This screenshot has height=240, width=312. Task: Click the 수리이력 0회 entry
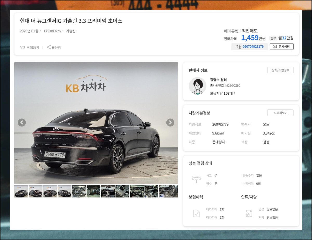click(252, 184)
